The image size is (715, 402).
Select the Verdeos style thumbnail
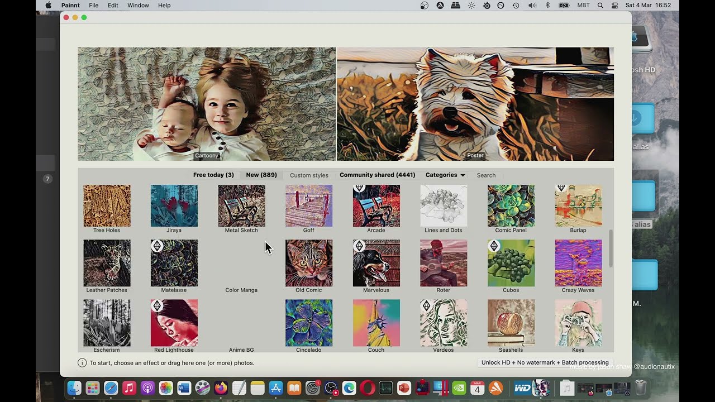(444, 323)
